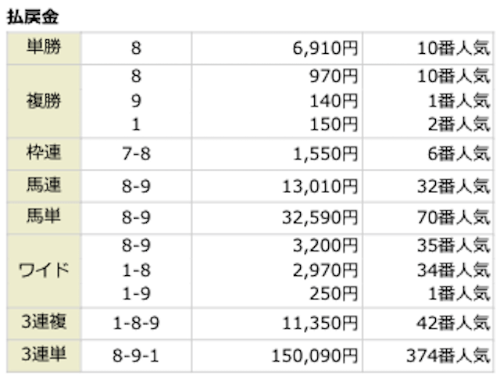The image size is (500, 376).
Task: Click the 1,550円 payout amount
Action: [326, 153]
